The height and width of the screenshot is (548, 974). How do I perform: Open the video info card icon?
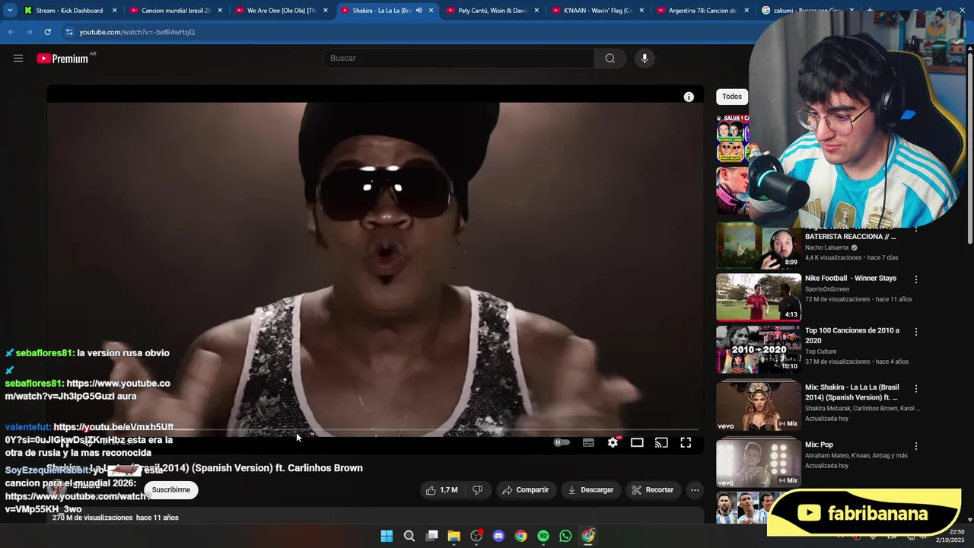coord(689,97)
